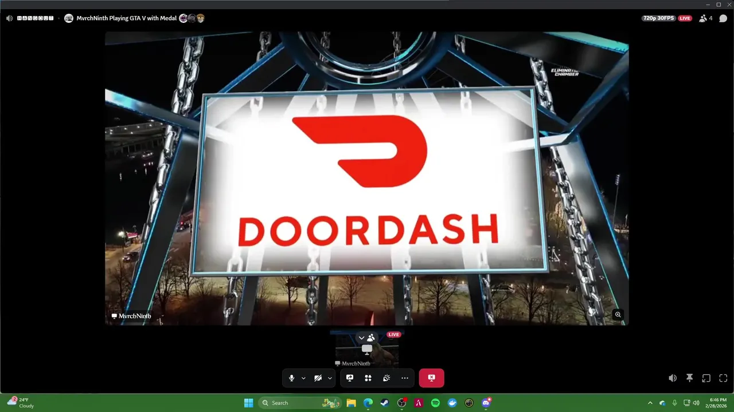The width and height of the screenshot is (734, 412).
Task: Click the voice channel speaker icon
Action: tap(9, 18)
